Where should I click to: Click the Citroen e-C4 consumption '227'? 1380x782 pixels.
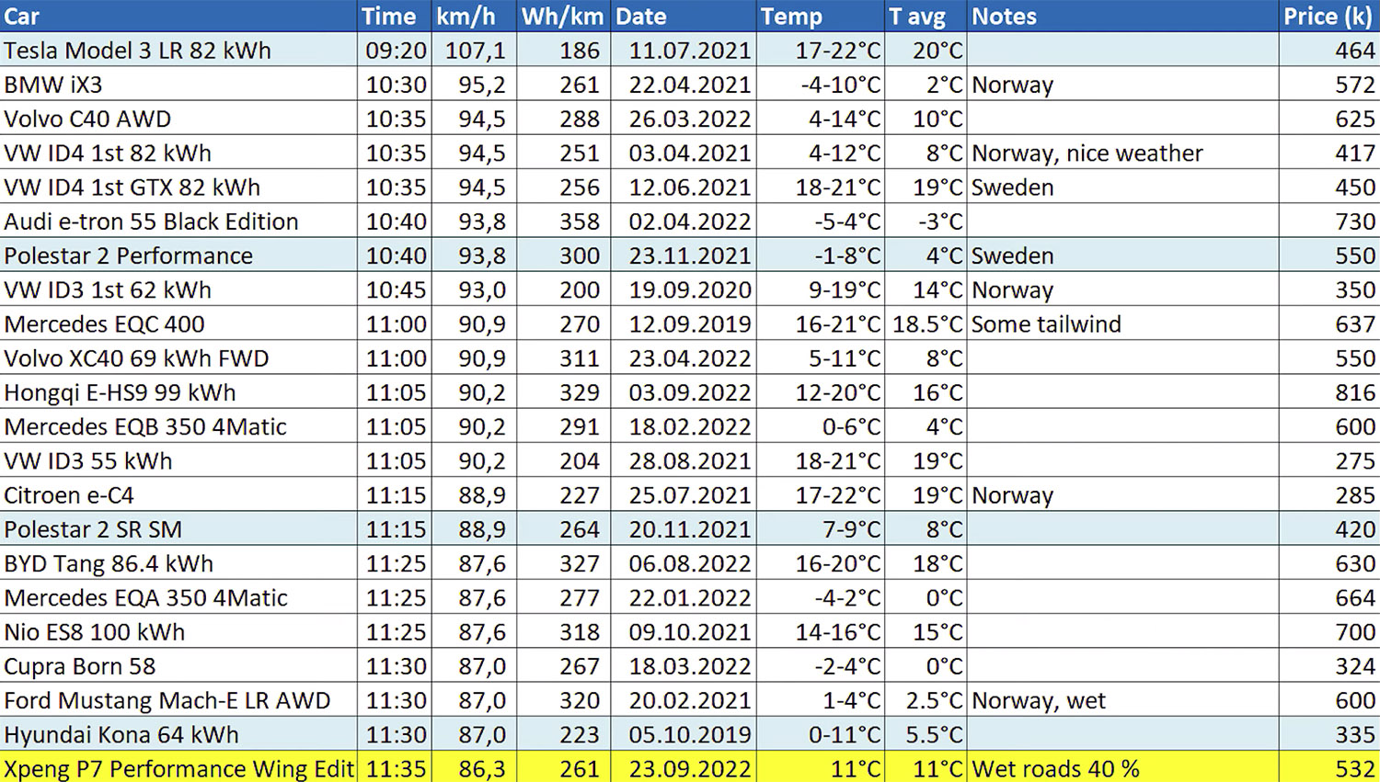click(x=564, y=494)
